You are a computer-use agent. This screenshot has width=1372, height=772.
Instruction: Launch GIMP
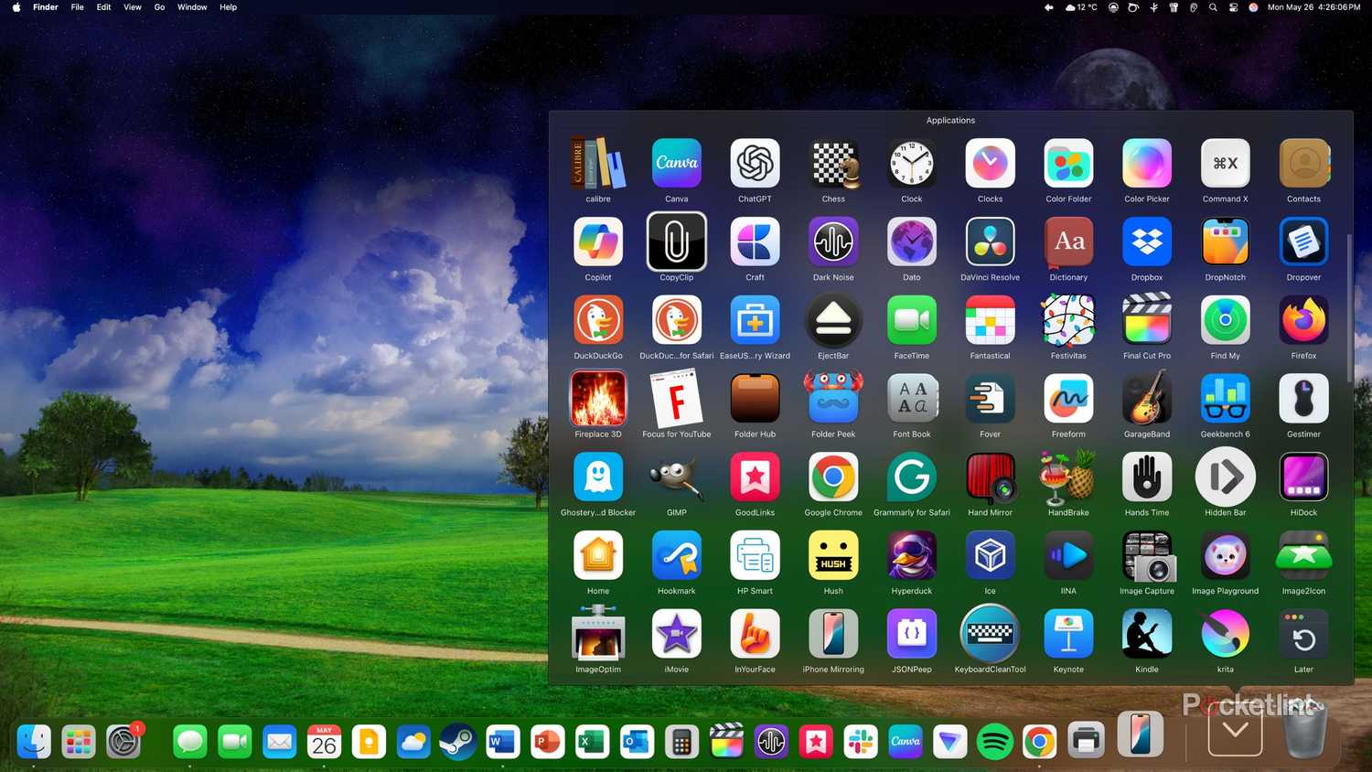tap(676, 477)
